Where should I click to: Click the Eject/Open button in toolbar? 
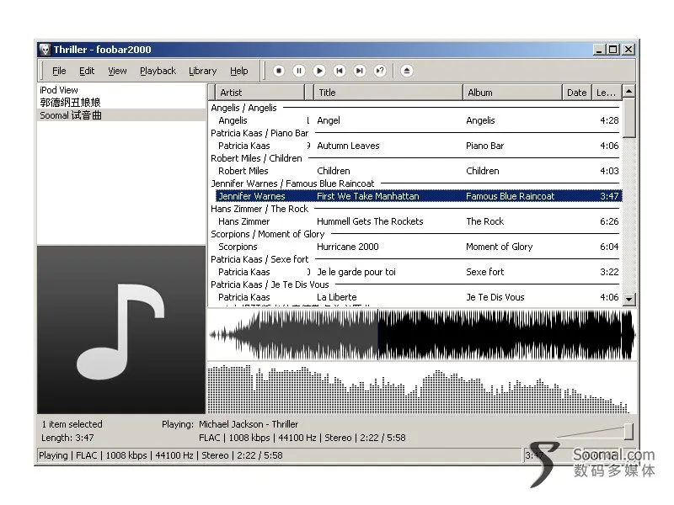(x=407, y=71)
